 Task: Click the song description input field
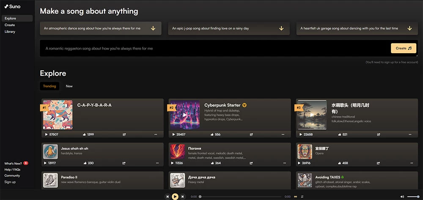211,49
